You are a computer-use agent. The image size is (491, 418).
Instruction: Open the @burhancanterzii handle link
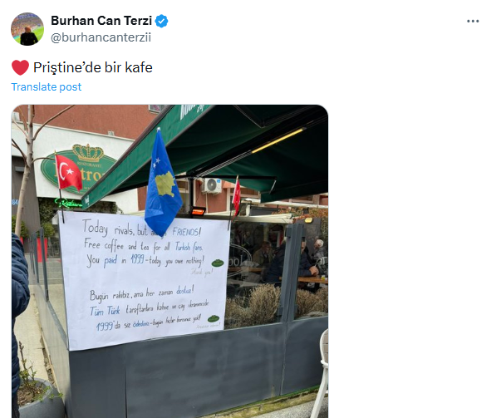101,37
